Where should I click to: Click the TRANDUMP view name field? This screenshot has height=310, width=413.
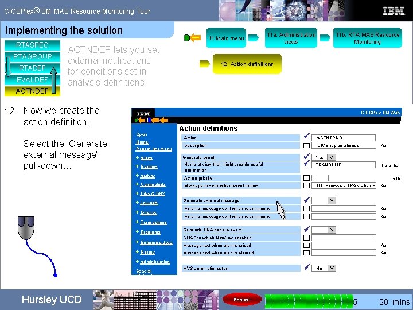344,165
